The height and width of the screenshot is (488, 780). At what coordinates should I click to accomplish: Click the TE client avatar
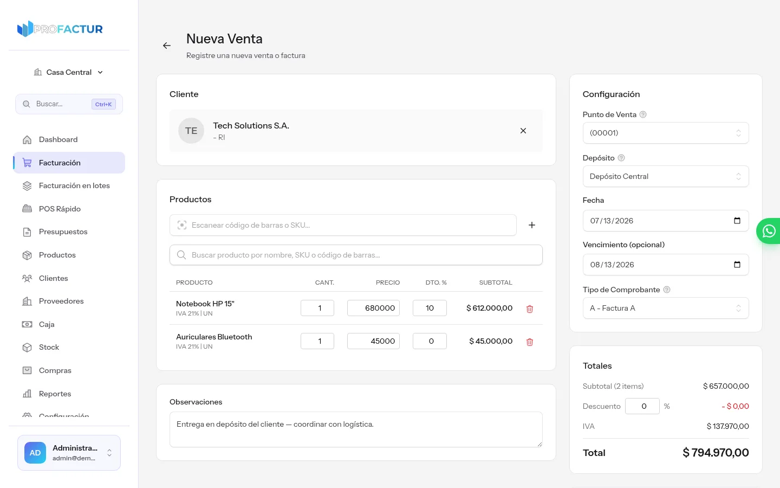[x=191, y=131]
